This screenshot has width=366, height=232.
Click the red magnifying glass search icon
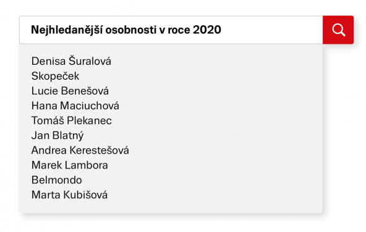pyautogui.click(x=338, y=30)
